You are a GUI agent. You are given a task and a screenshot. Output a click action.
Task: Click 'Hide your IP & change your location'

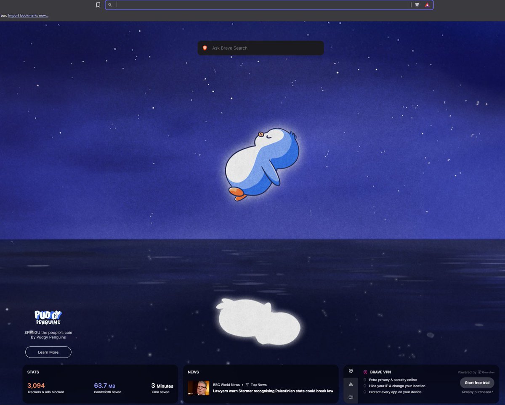[397, 386]
